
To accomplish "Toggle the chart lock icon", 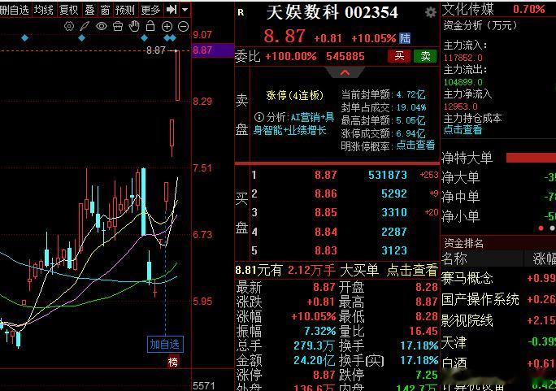I will [x=150, y=26].
